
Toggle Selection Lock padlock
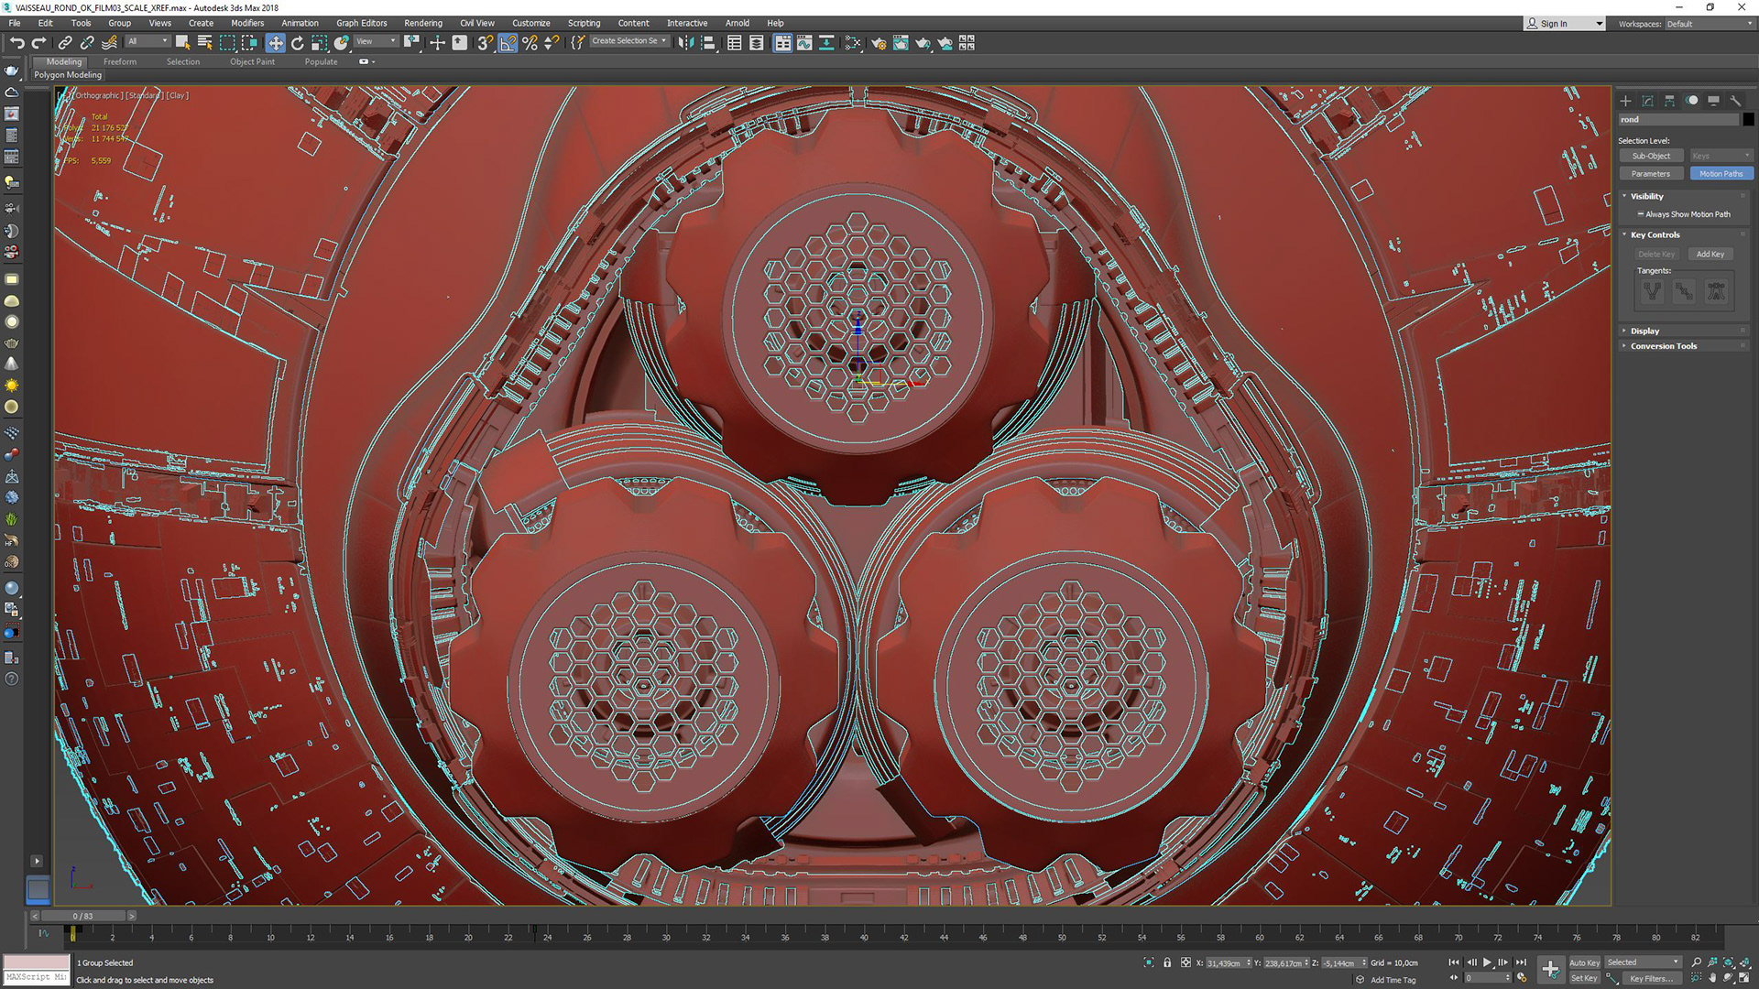click(x=1167, y=962)
